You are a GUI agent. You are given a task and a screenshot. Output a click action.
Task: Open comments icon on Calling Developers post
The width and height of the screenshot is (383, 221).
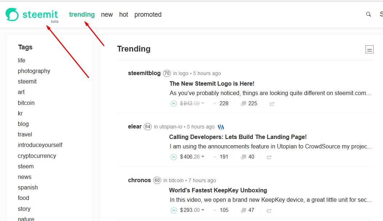pos(243,157)
